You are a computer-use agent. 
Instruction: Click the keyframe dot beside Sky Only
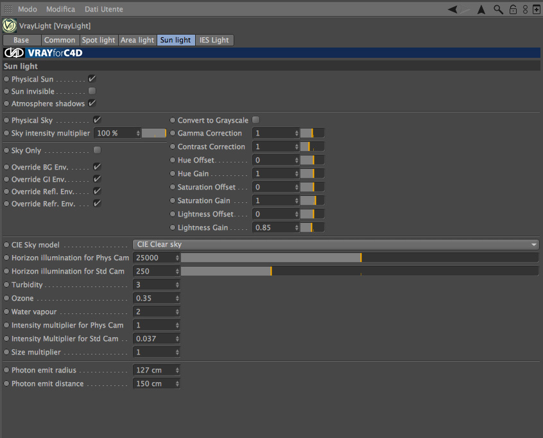(x=6, y=150)
